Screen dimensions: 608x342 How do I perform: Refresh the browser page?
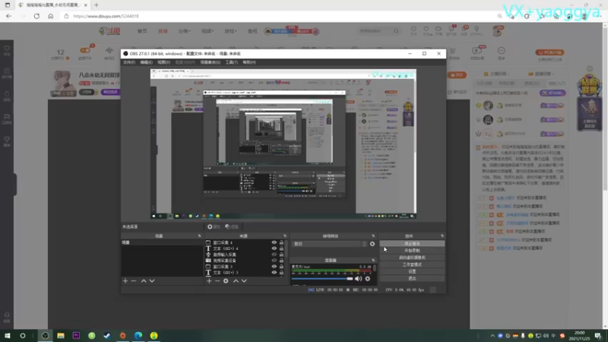point(36,16)
